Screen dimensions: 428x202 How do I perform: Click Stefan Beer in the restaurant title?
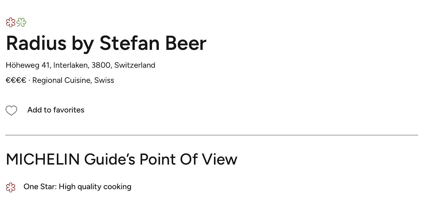[x=153, y=43]
